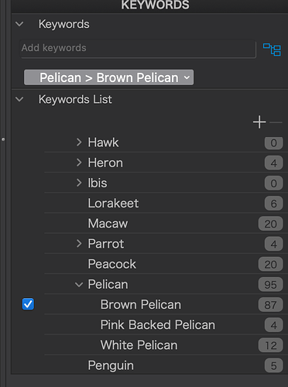
Task: Click the keyword hierarchy tree icon
Action: tap(272, 50)
